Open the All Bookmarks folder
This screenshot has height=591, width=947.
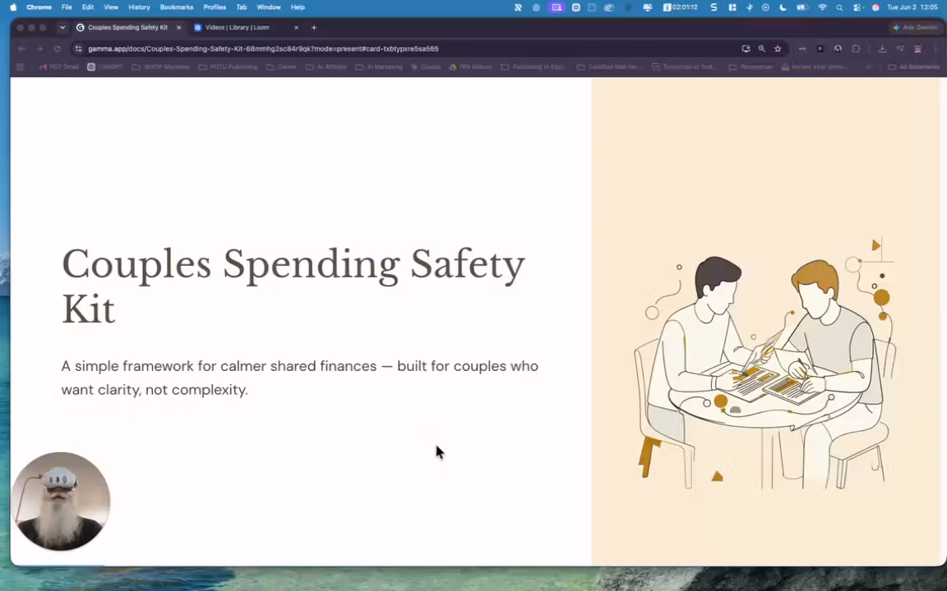913,67
